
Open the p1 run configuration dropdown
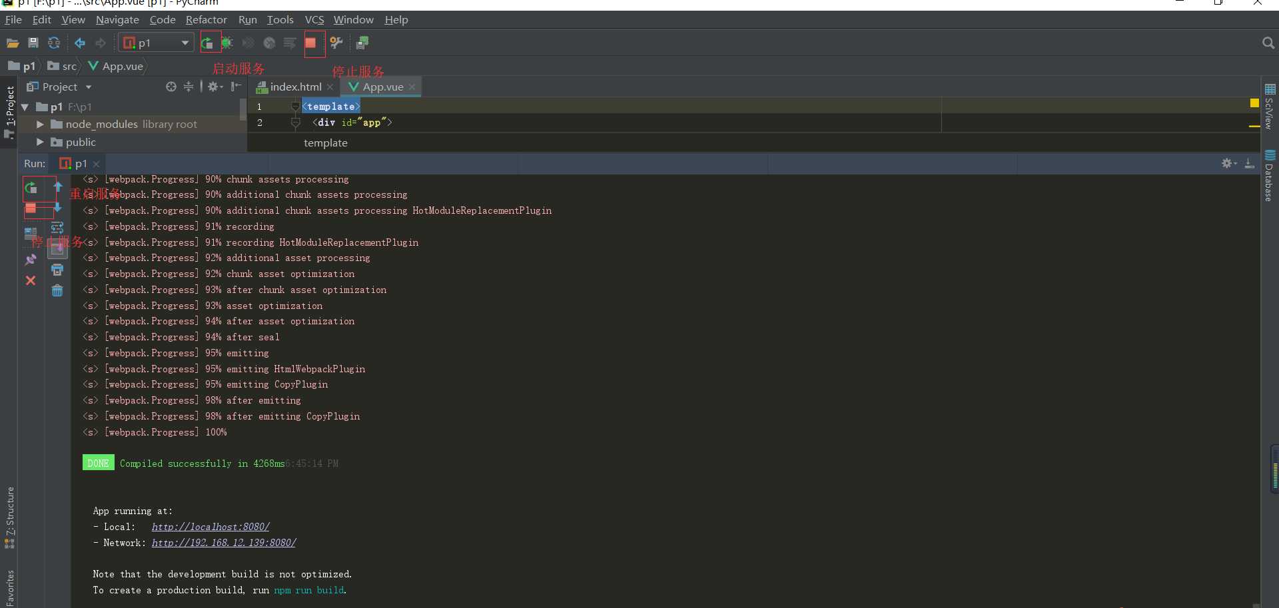pyautogui.click(x=157, y=43)
